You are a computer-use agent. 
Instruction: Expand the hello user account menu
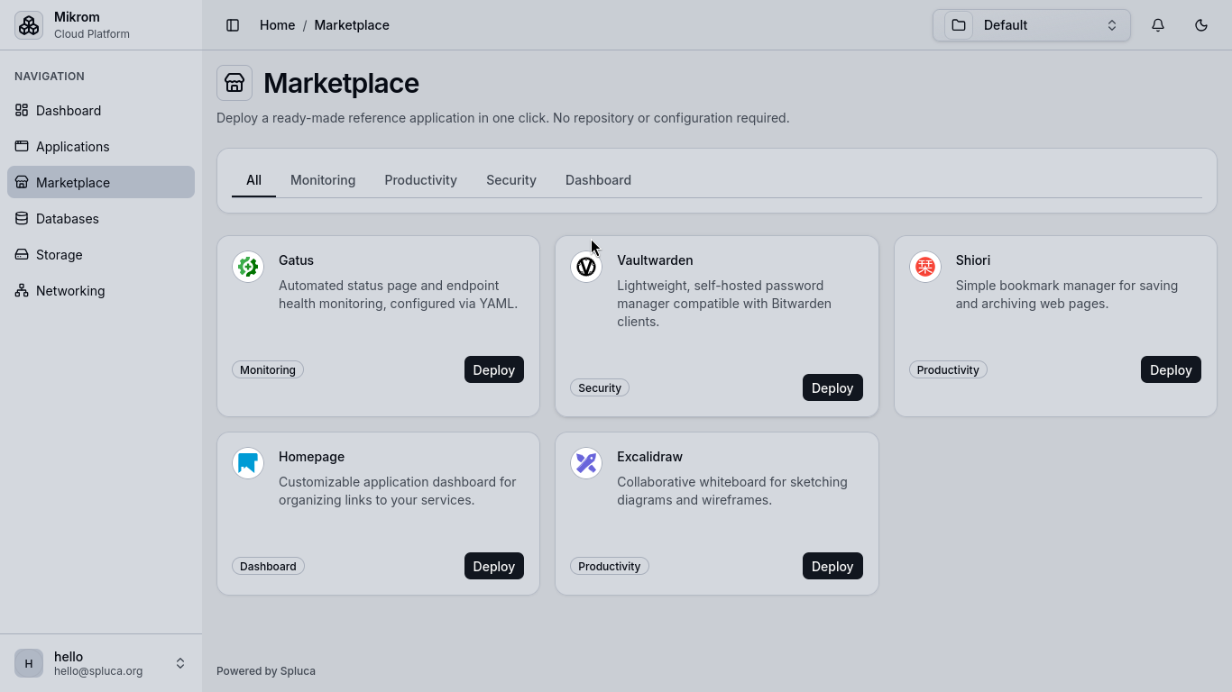pyautogui.click(x=101, y=663)
